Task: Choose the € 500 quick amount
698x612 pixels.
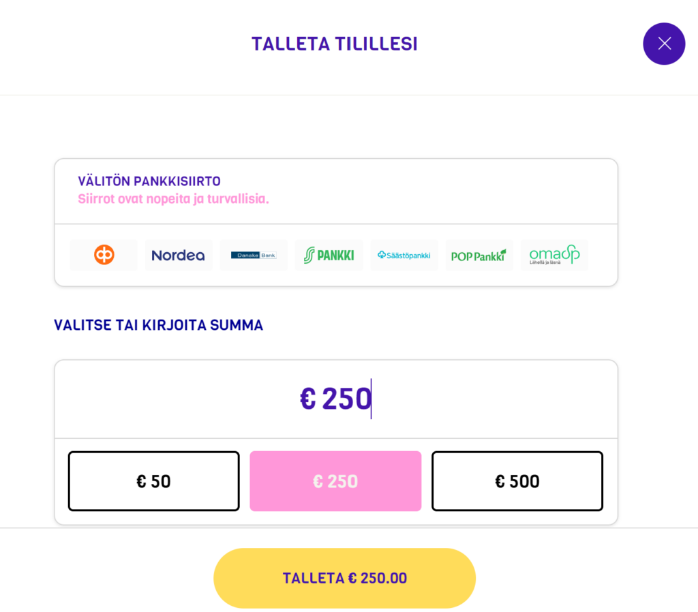Action: tap(517, 480)
